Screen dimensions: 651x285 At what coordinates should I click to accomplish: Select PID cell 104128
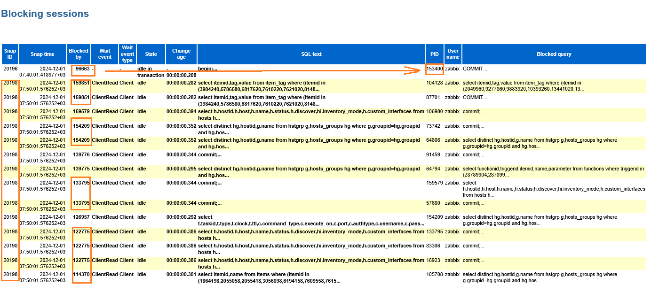point(435,83)
